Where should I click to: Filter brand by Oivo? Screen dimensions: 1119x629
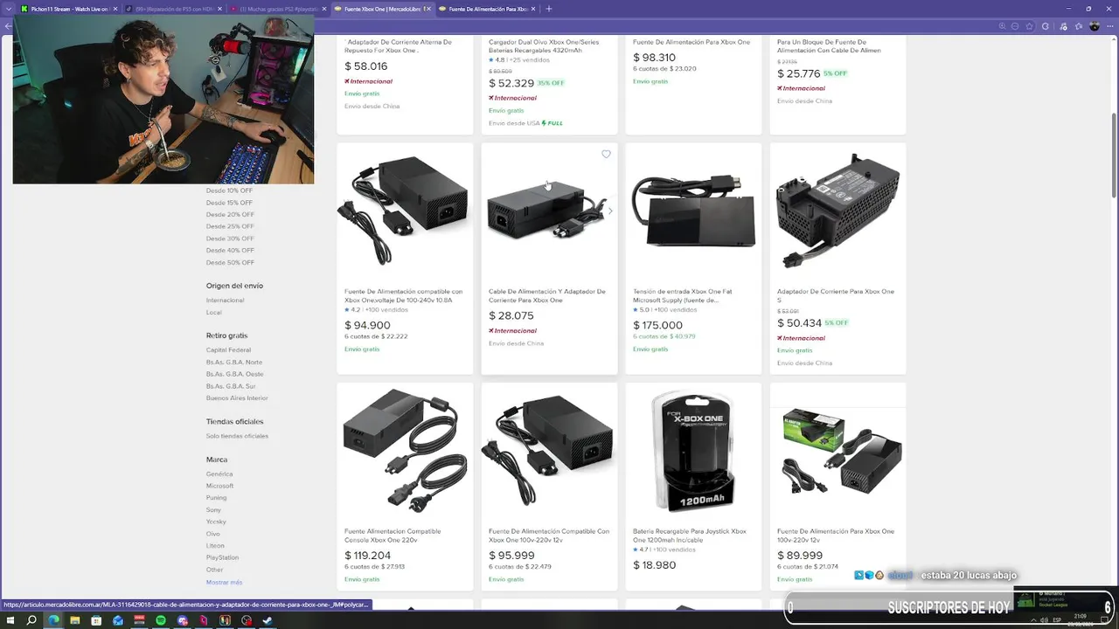tap(213, 534)
